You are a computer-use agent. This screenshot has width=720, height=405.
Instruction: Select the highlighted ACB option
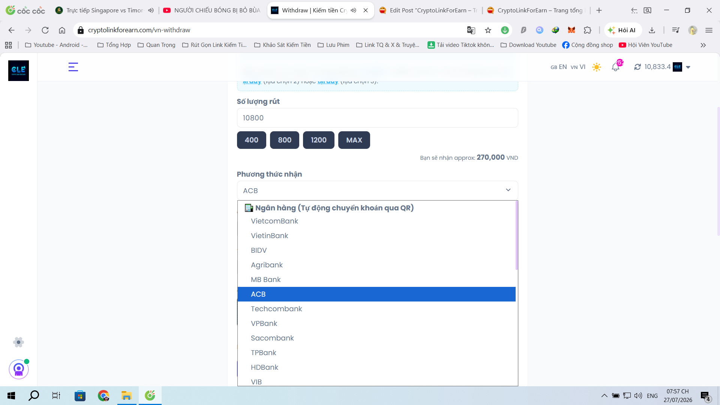pos(376,294)
